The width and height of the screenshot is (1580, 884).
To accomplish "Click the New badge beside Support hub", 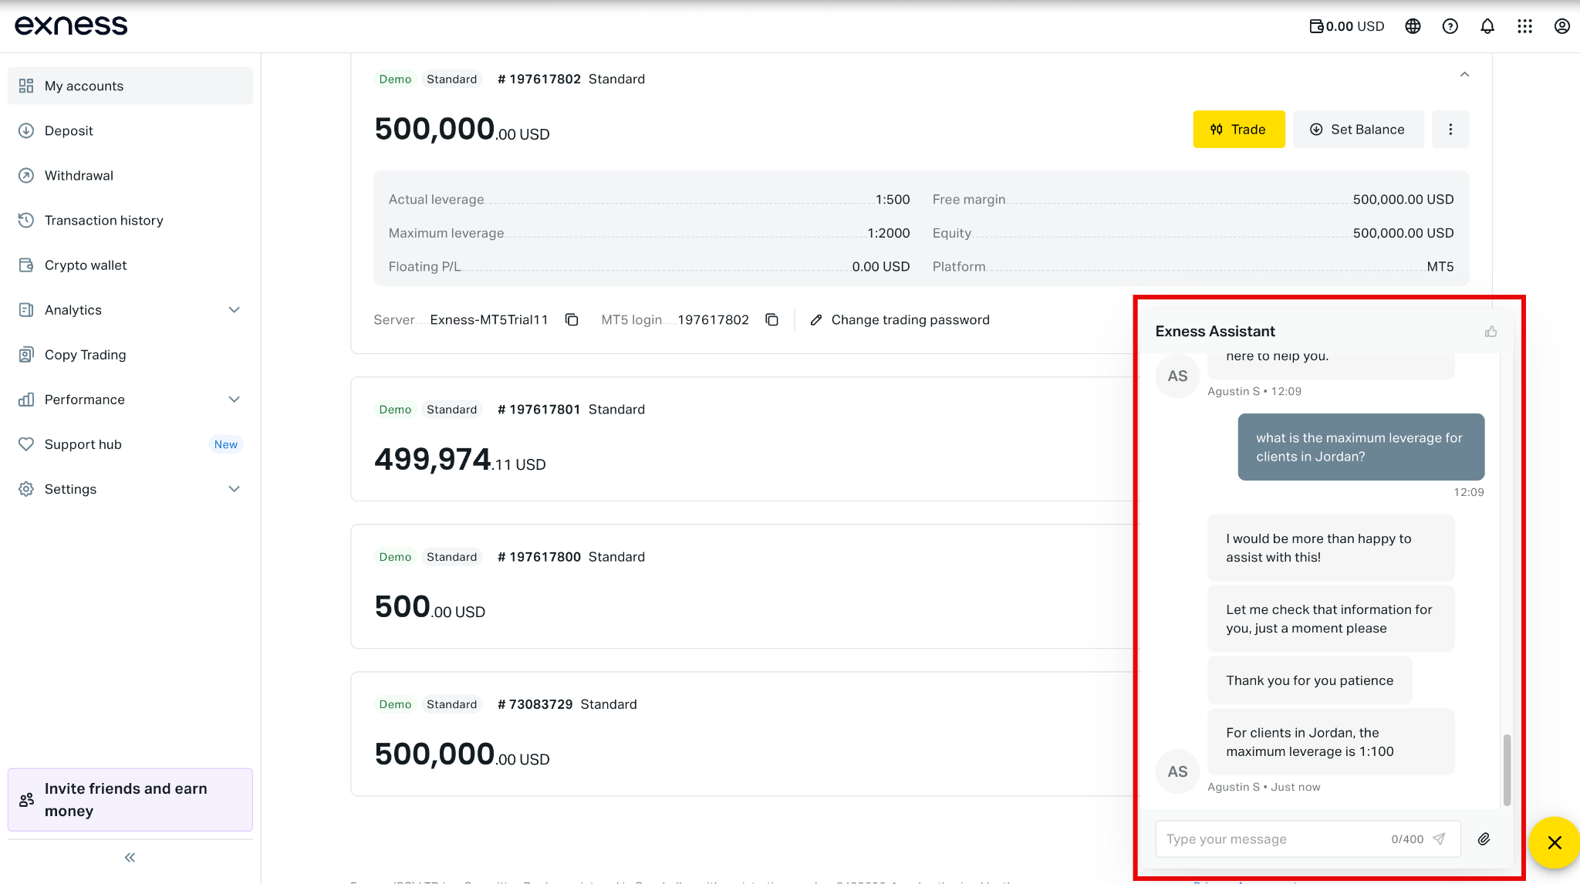I will pyautogui.click(x=226, y=444).
